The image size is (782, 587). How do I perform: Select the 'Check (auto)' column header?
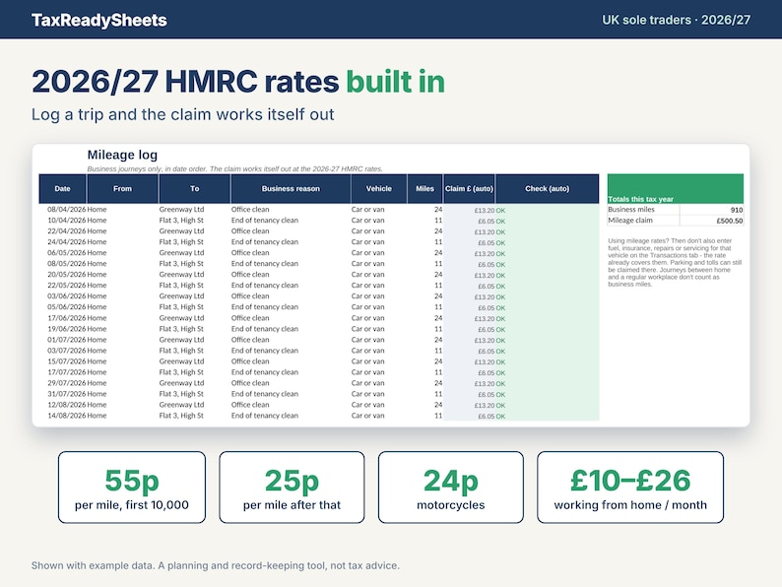547,188
